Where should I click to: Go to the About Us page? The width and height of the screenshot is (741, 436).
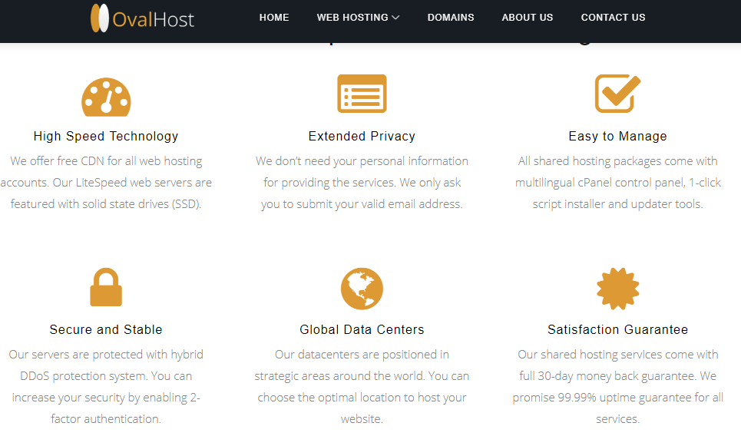click(528, 18)
